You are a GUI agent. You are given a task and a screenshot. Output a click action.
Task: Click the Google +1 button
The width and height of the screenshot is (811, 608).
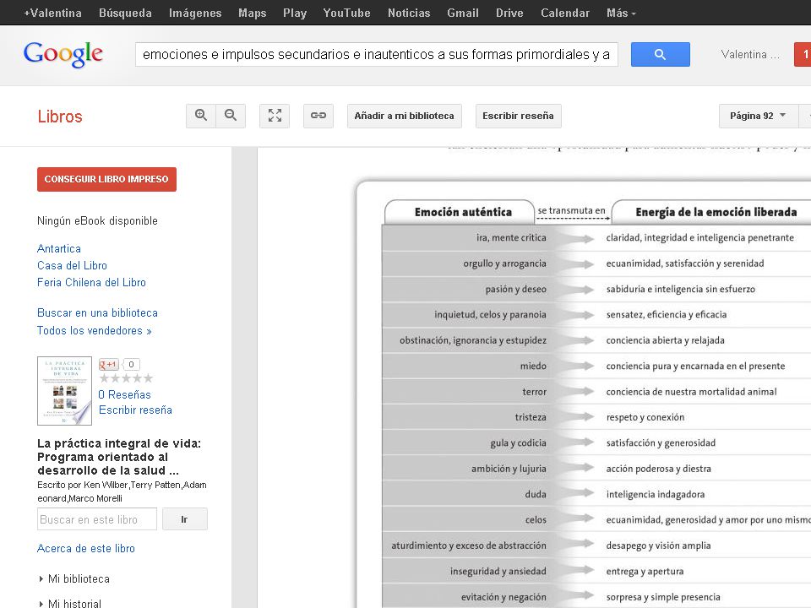point(109,365)
